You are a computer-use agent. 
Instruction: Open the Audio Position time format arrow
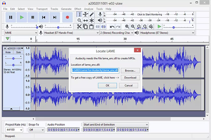point(79,130)
